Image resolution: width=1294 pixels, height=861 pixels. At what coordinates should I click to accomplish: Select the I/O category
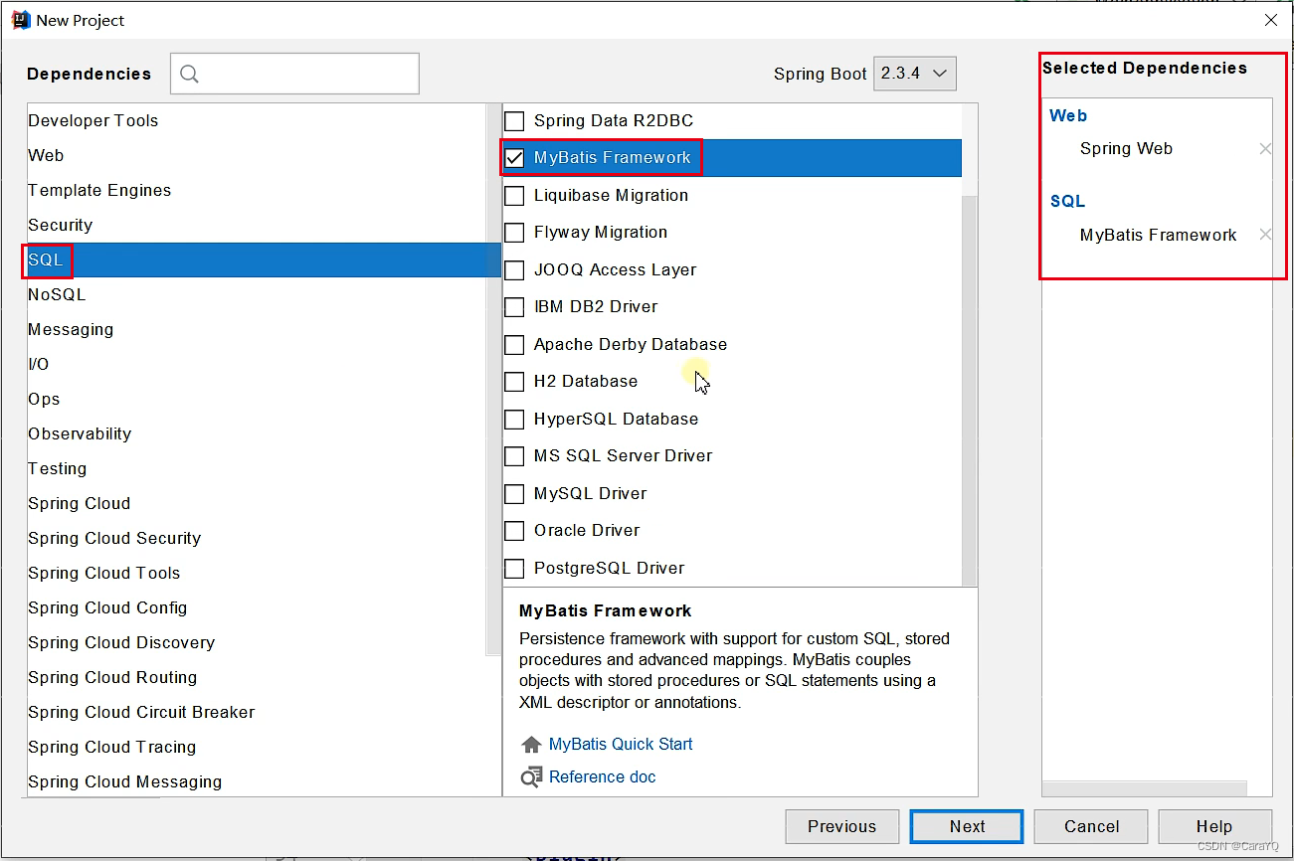(x=257, y=365)
